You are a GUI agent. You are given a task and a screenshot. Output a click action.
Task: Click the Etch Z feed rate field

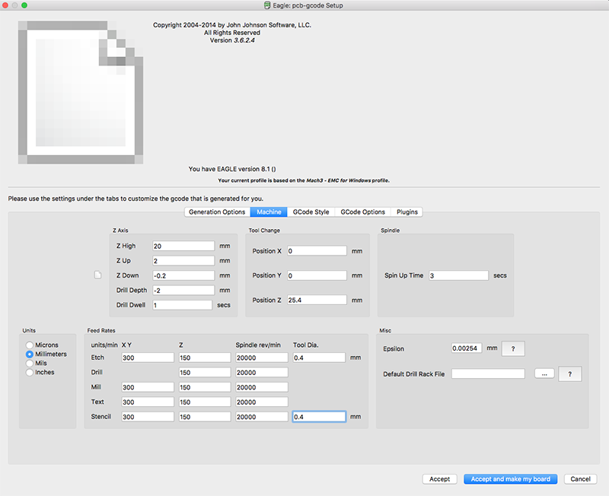coord(205,358)
